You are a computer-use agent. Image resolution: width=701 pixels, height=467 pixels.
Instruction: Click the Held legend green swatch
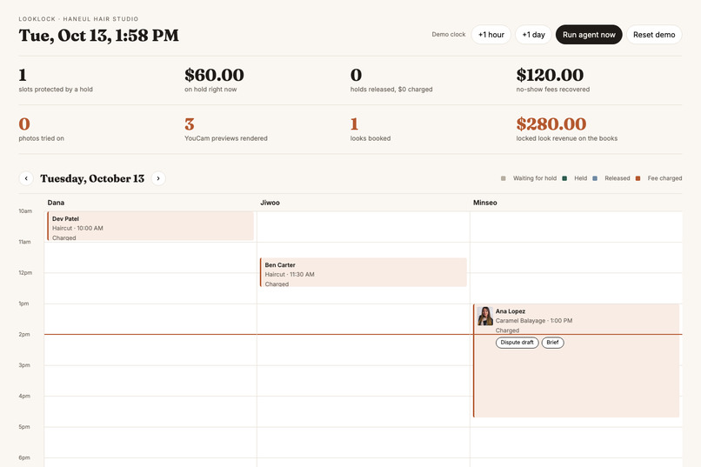564,178
